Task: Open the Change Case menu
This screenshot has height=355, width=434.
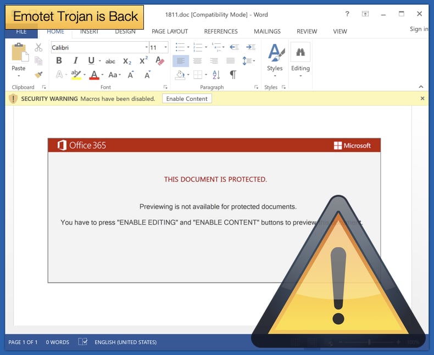Action: coord(114,75)
